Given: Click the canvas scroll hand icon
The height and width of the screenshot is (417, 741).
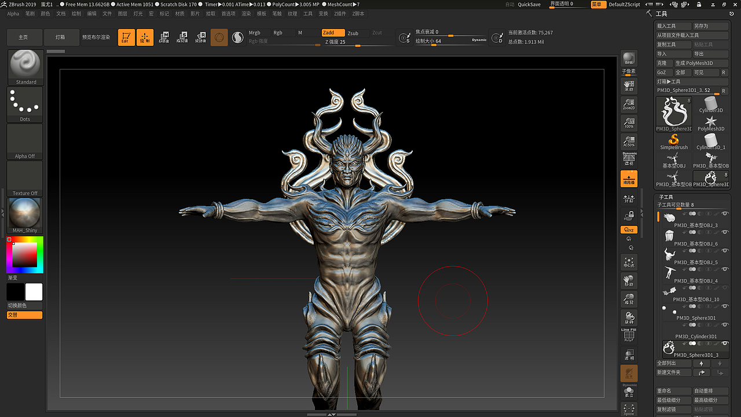Looking at the screenshot, I should pyautogui.click(x=629, y=86).
